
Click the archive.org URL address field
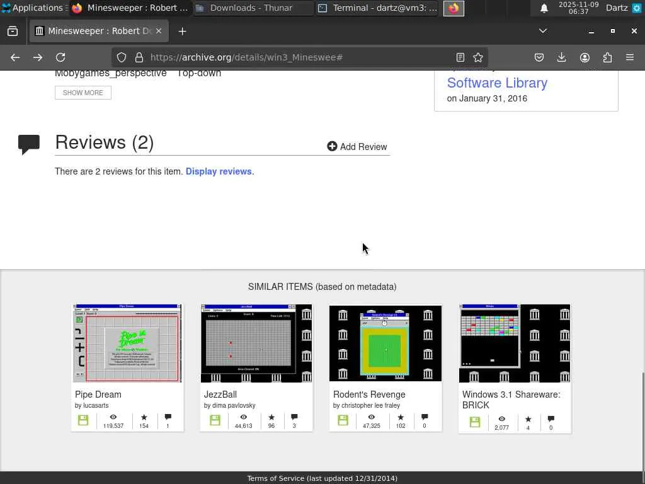(x=300, y=57)
